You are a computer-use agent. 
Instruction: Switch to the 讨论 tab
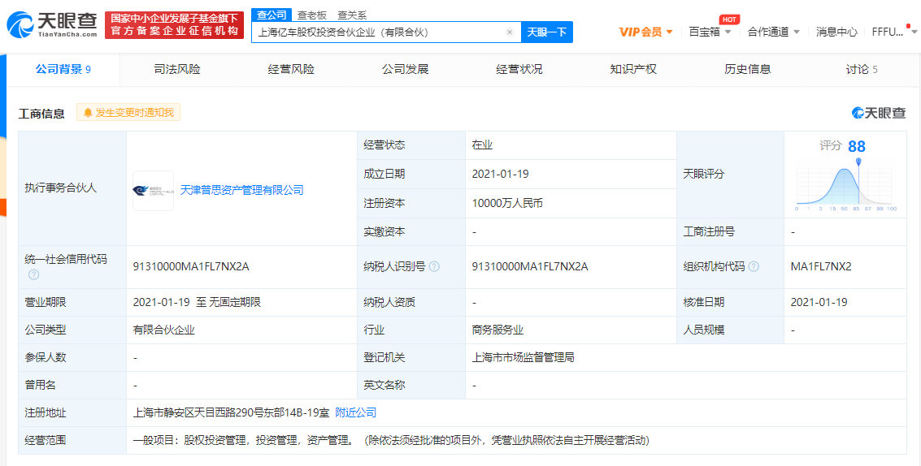coord(862,69)
